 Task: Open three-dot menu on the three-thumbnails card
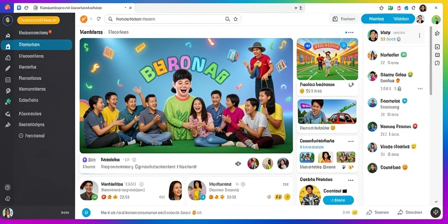(351, 141)
